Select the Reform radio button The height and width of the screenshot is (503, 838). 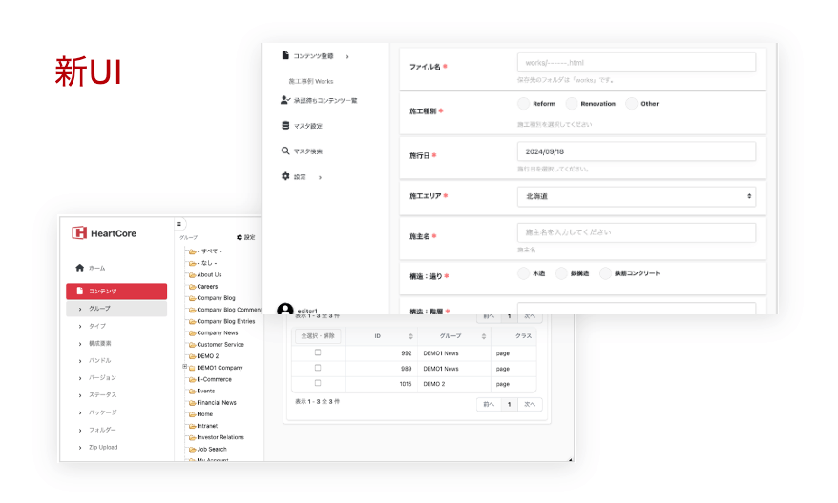click(x=523, y=104)
